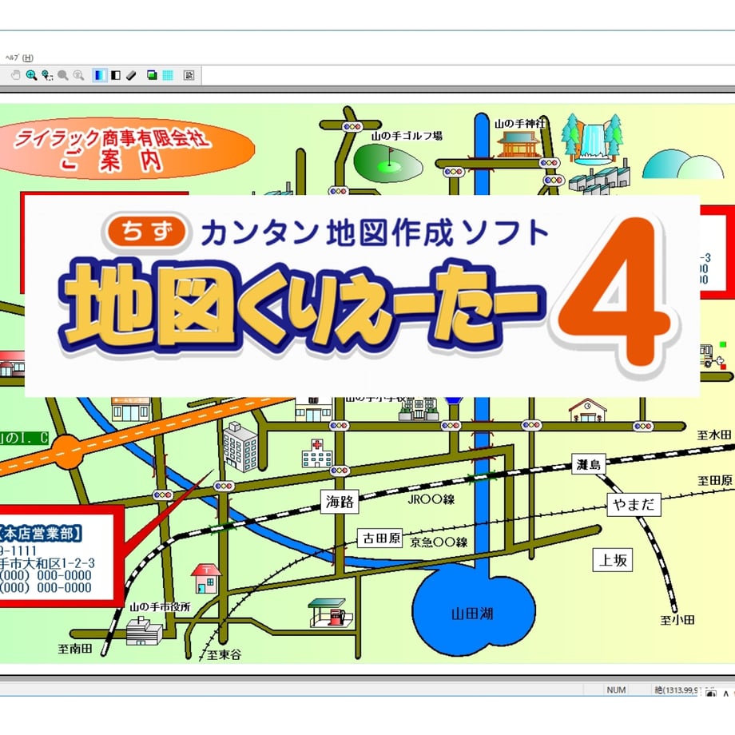Viewport: 735px width, 735px height.
Task: Select the twin dome symbol
Action: tap(682, 164)
